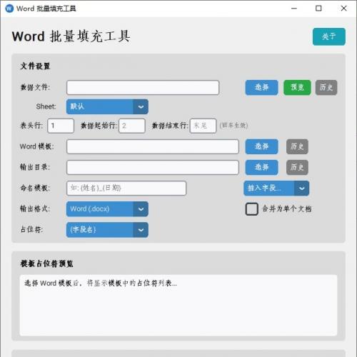Click the 数据结束行 input field

pos(203,126)
